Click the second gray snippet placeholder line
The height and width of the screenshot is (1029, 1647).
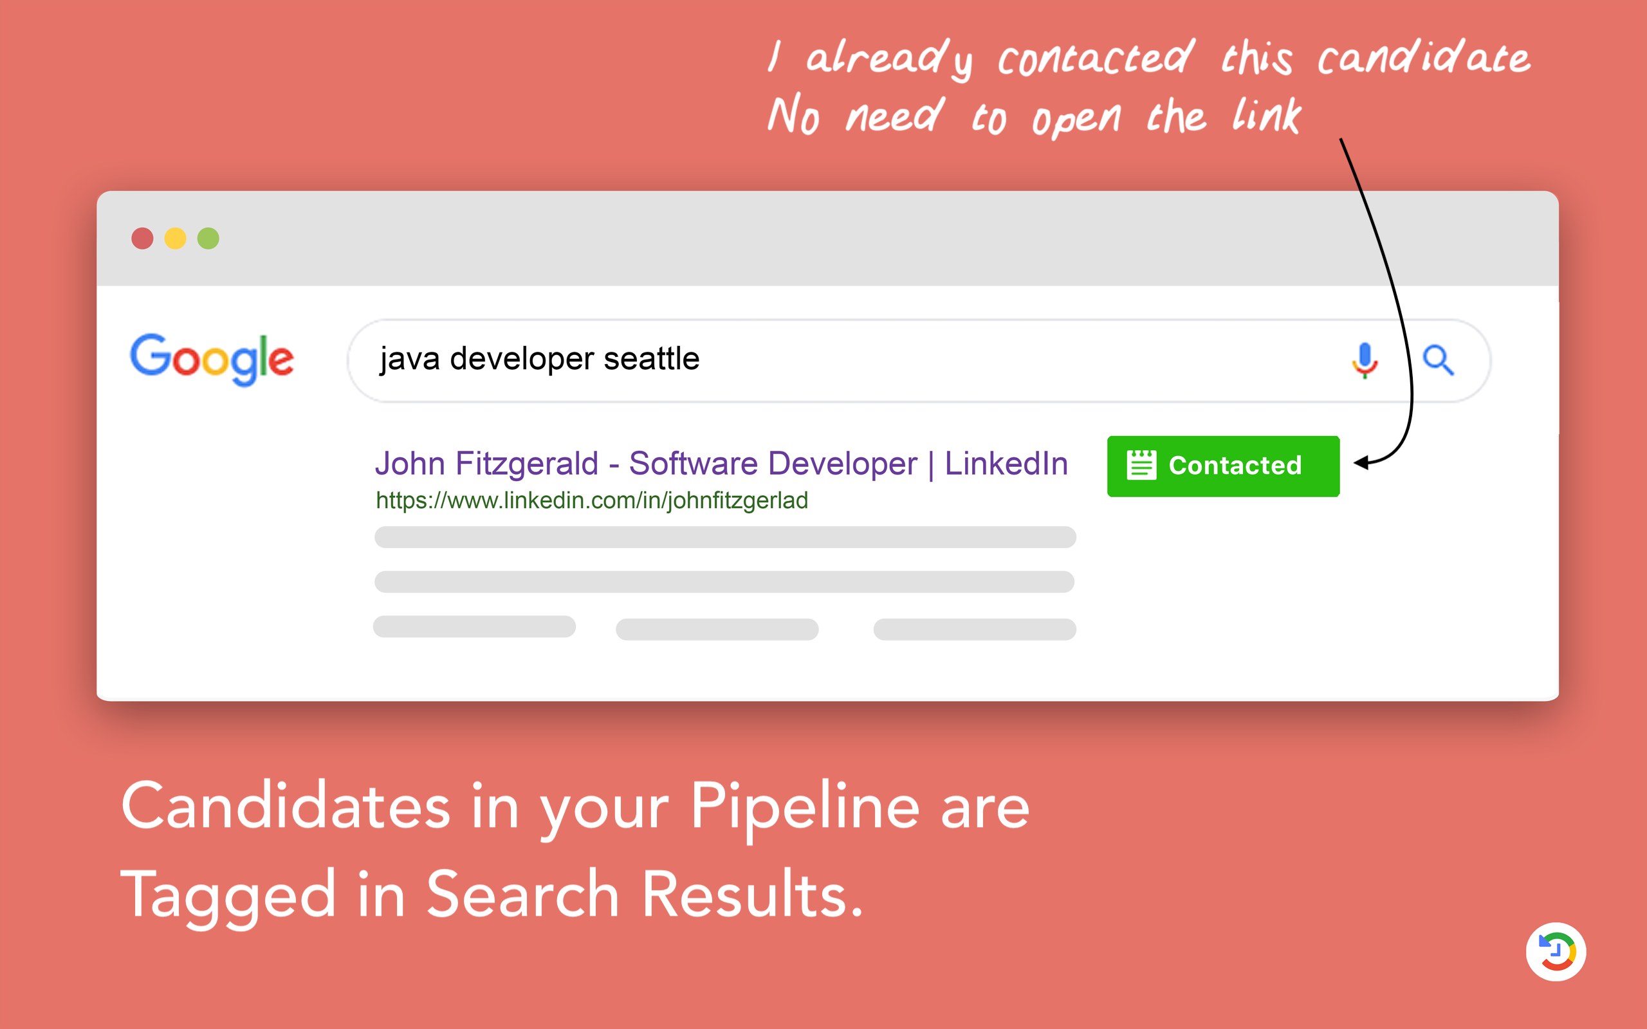coord(724,582)
